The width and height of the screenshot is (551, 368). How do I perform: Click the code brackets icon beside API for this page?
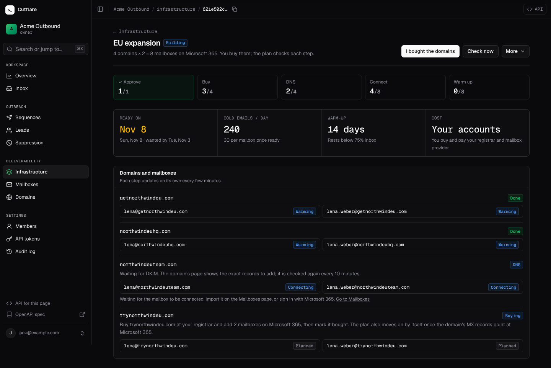point(9,303)
